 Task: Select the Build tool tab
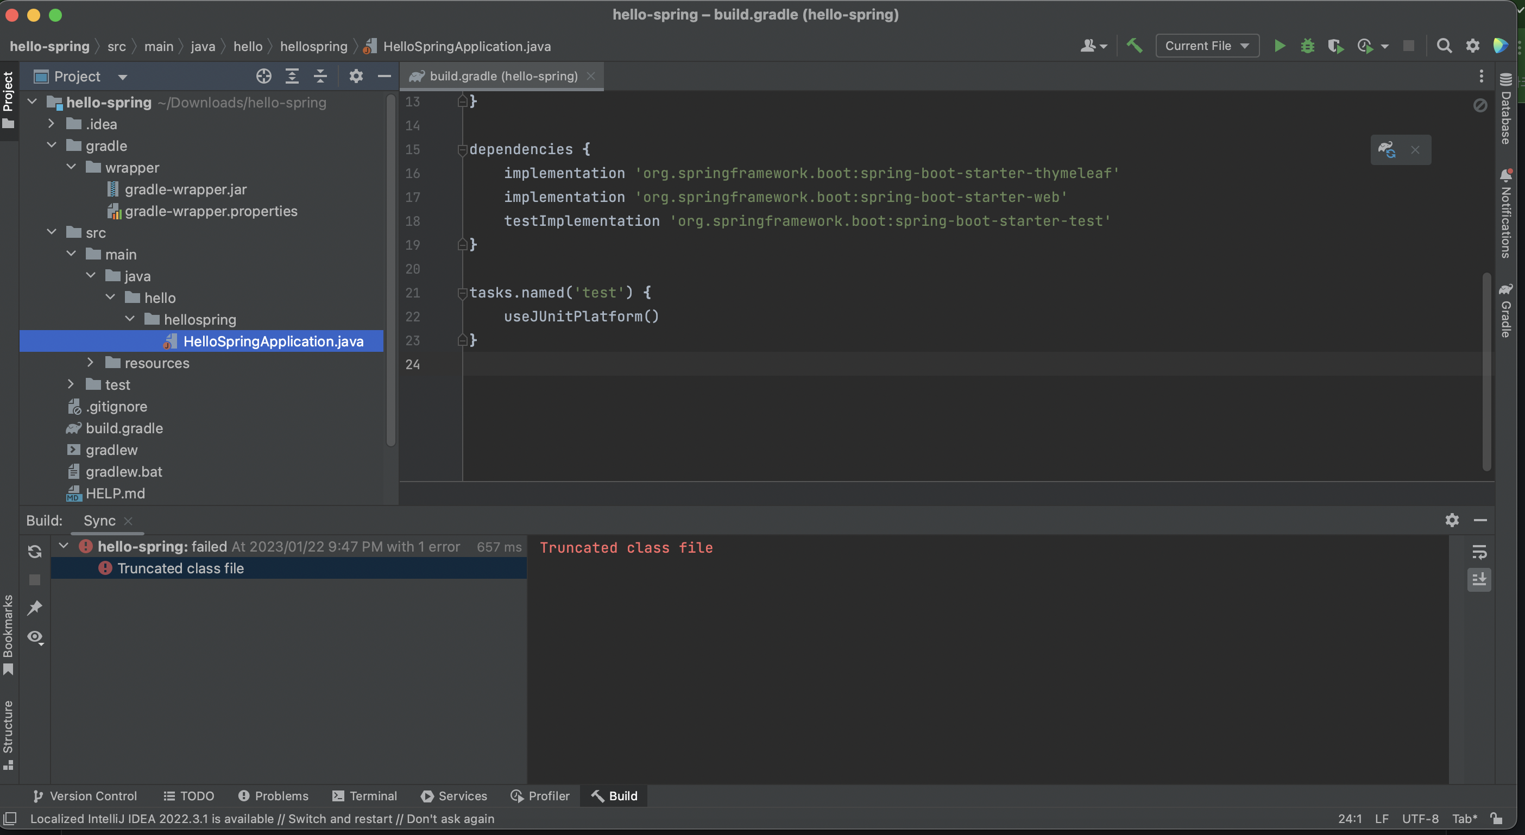[614, 796]
